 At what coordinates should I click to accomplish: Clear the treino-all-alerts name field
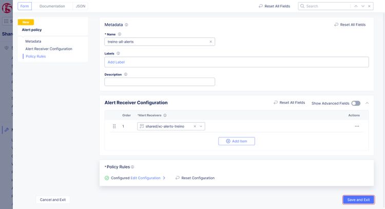coord(210,42)
